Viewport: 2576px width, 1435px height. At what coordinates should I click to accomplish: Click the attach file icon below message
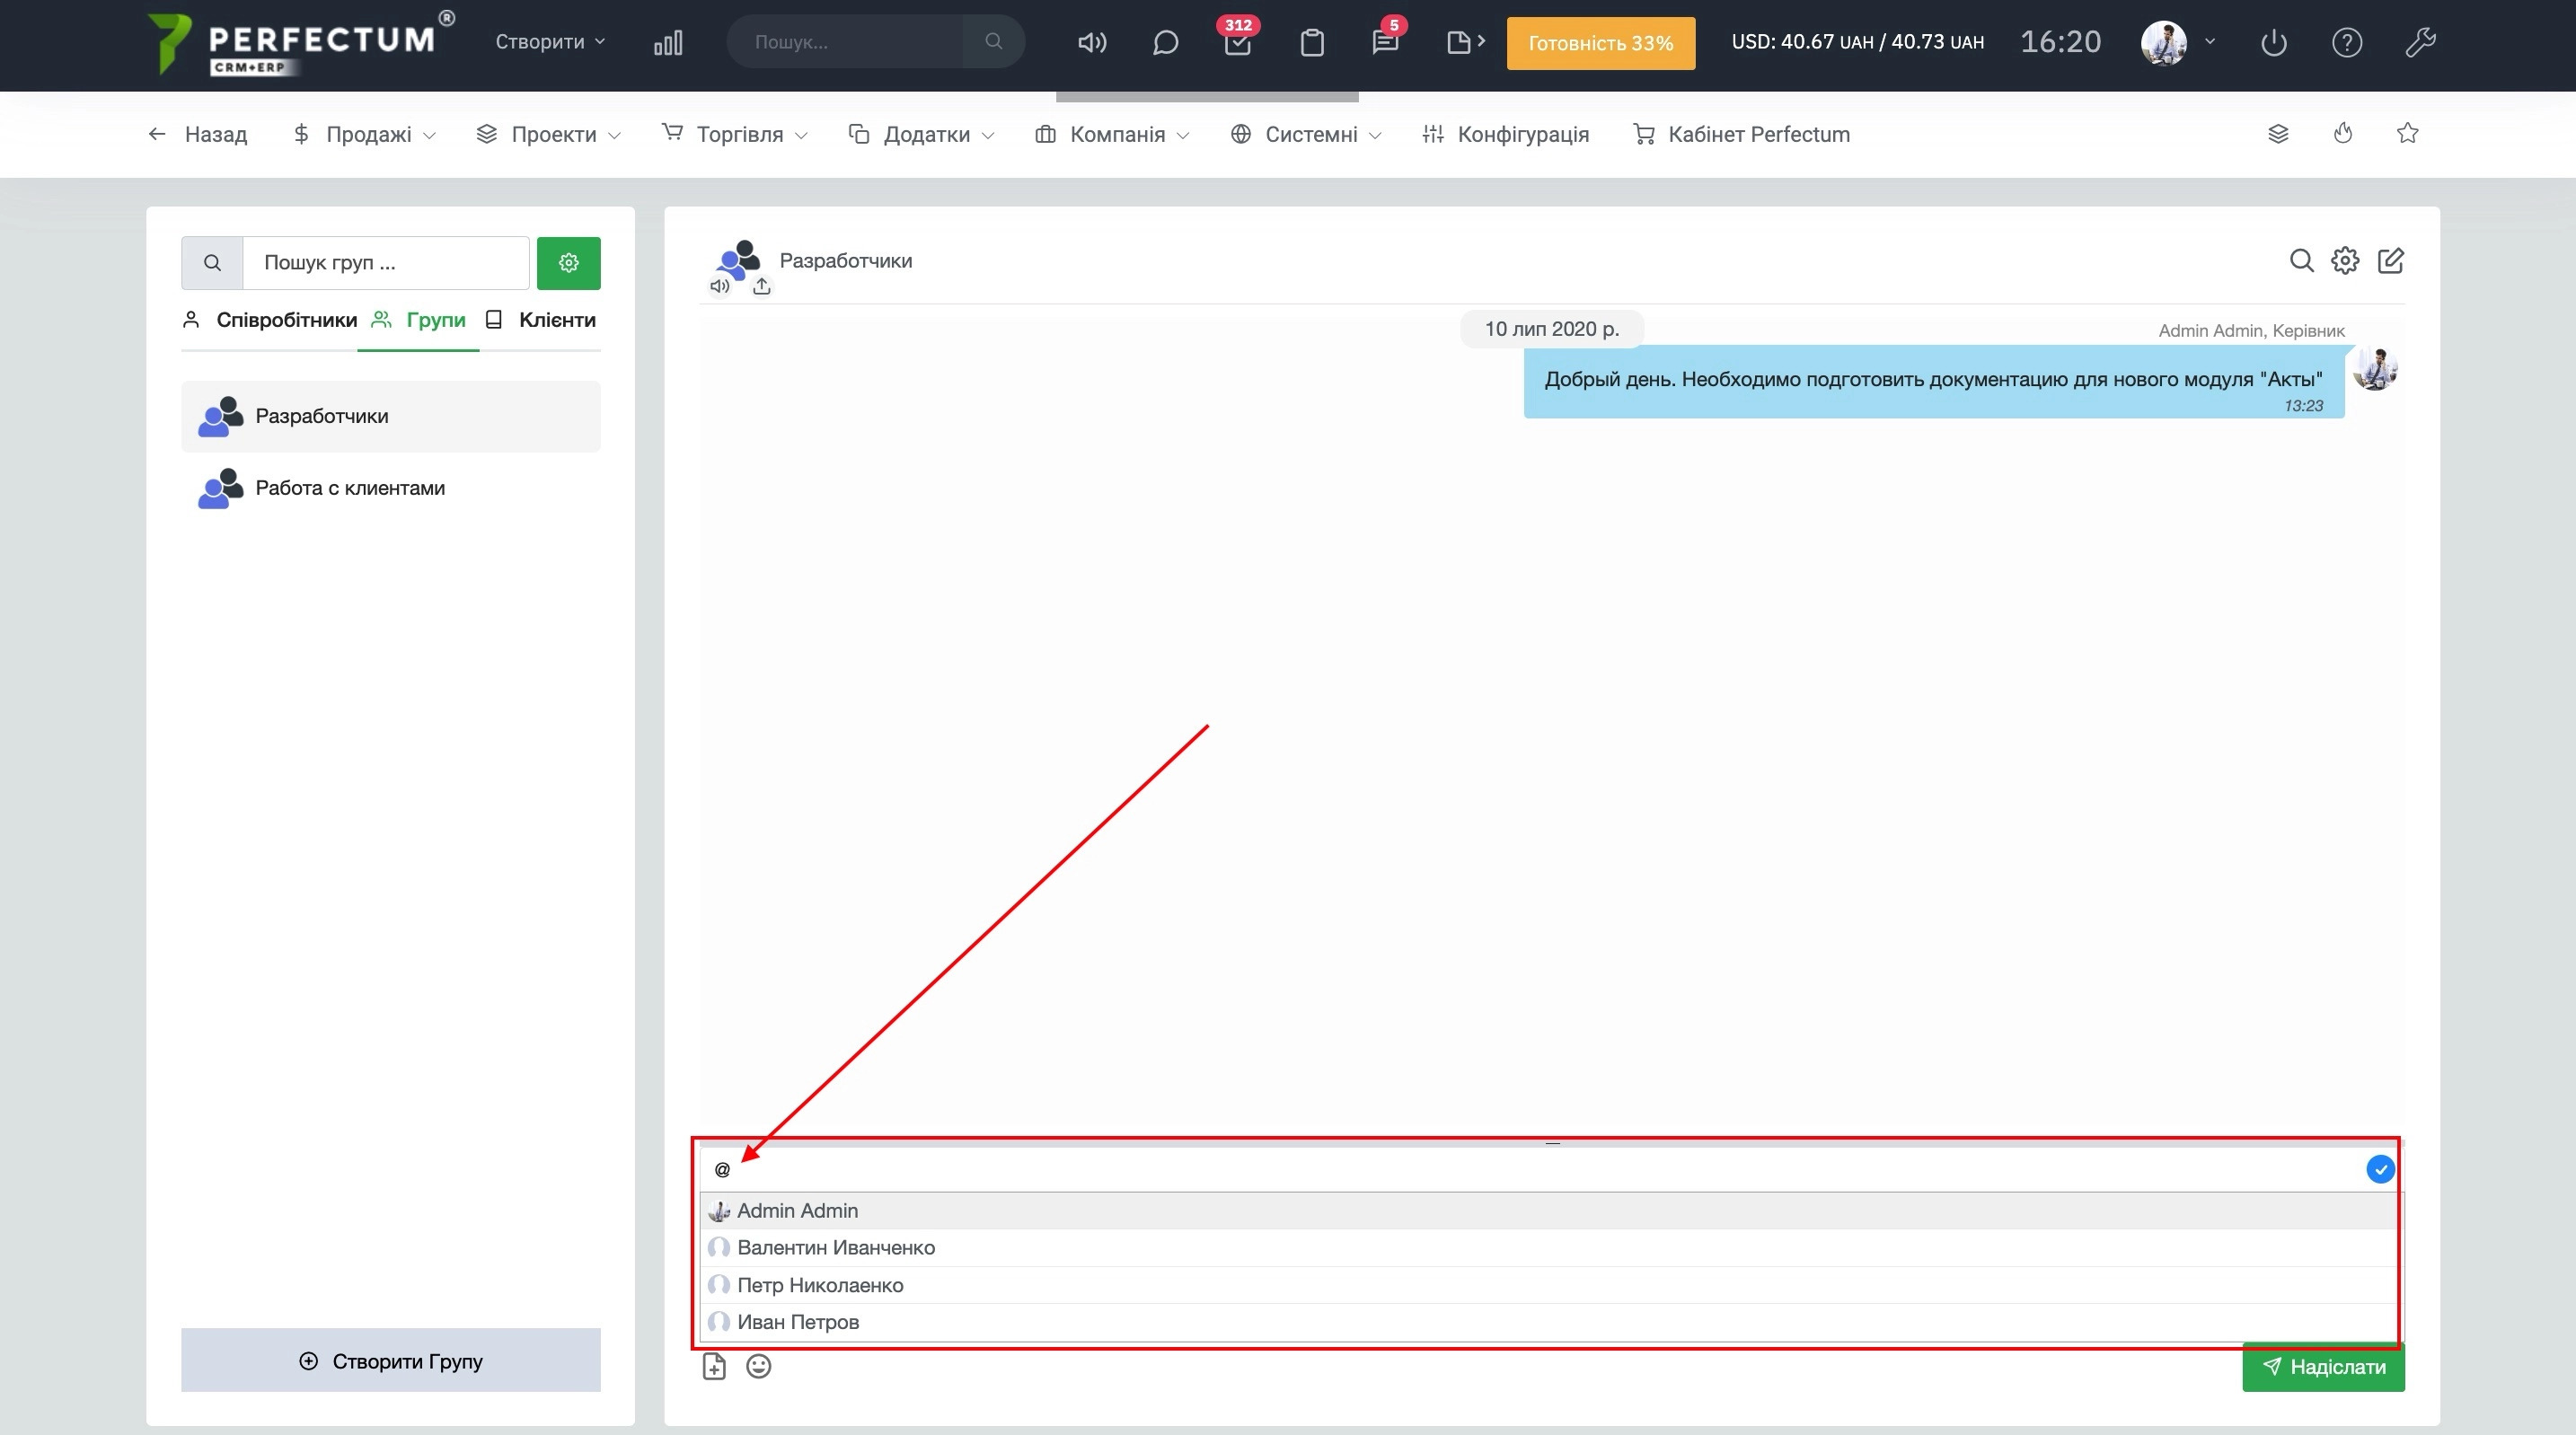[714, 1366]
